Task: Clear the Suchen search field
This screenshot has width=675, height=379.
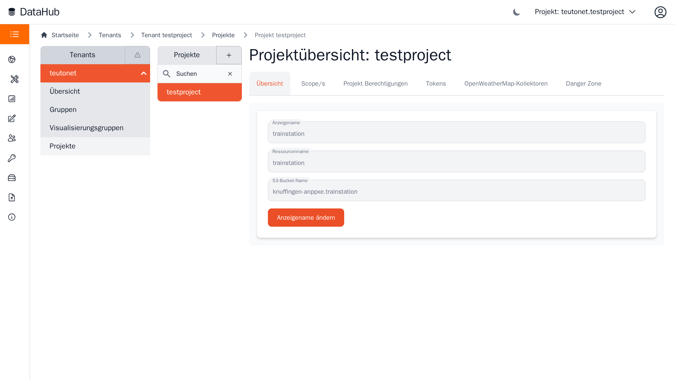Action: click(230, 74)
